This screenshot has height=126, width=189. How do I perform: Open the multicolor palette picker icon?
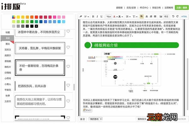point(14,17)
